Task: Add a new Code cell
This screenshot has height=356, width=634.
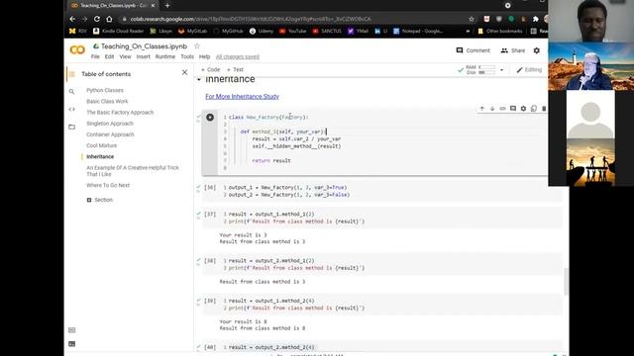Action: coord(210,70)
